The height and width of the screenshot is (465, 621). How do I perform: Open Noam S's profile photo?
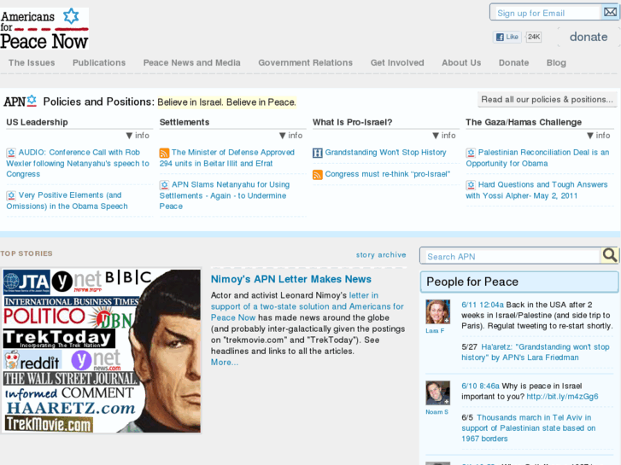click(437, 392)
